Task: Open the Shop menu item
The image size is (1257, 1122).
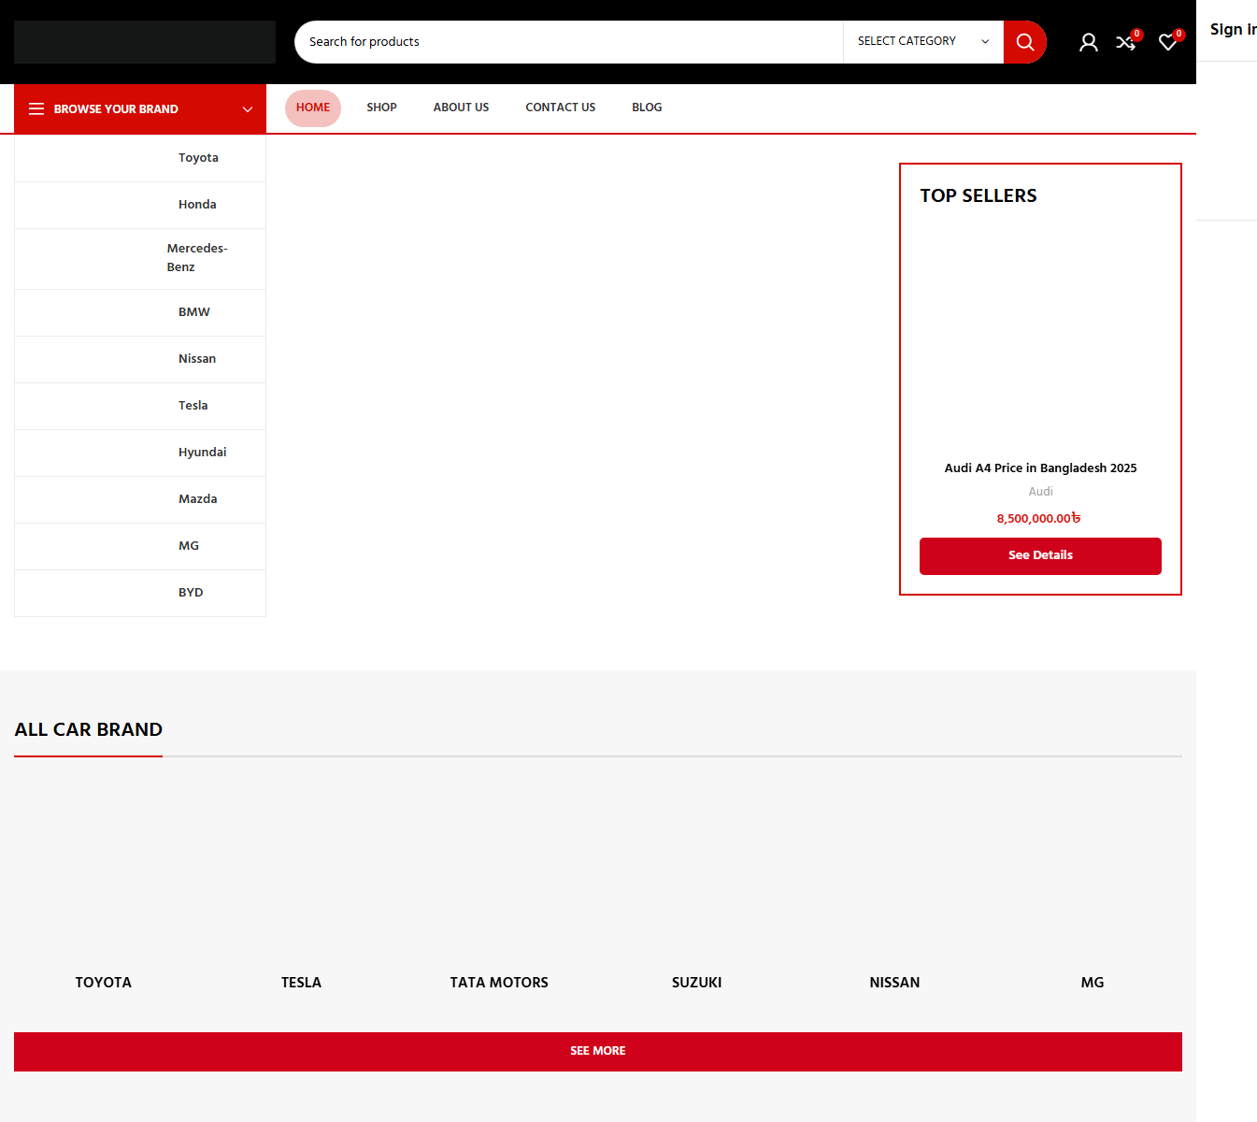Action: coord(381,108)
